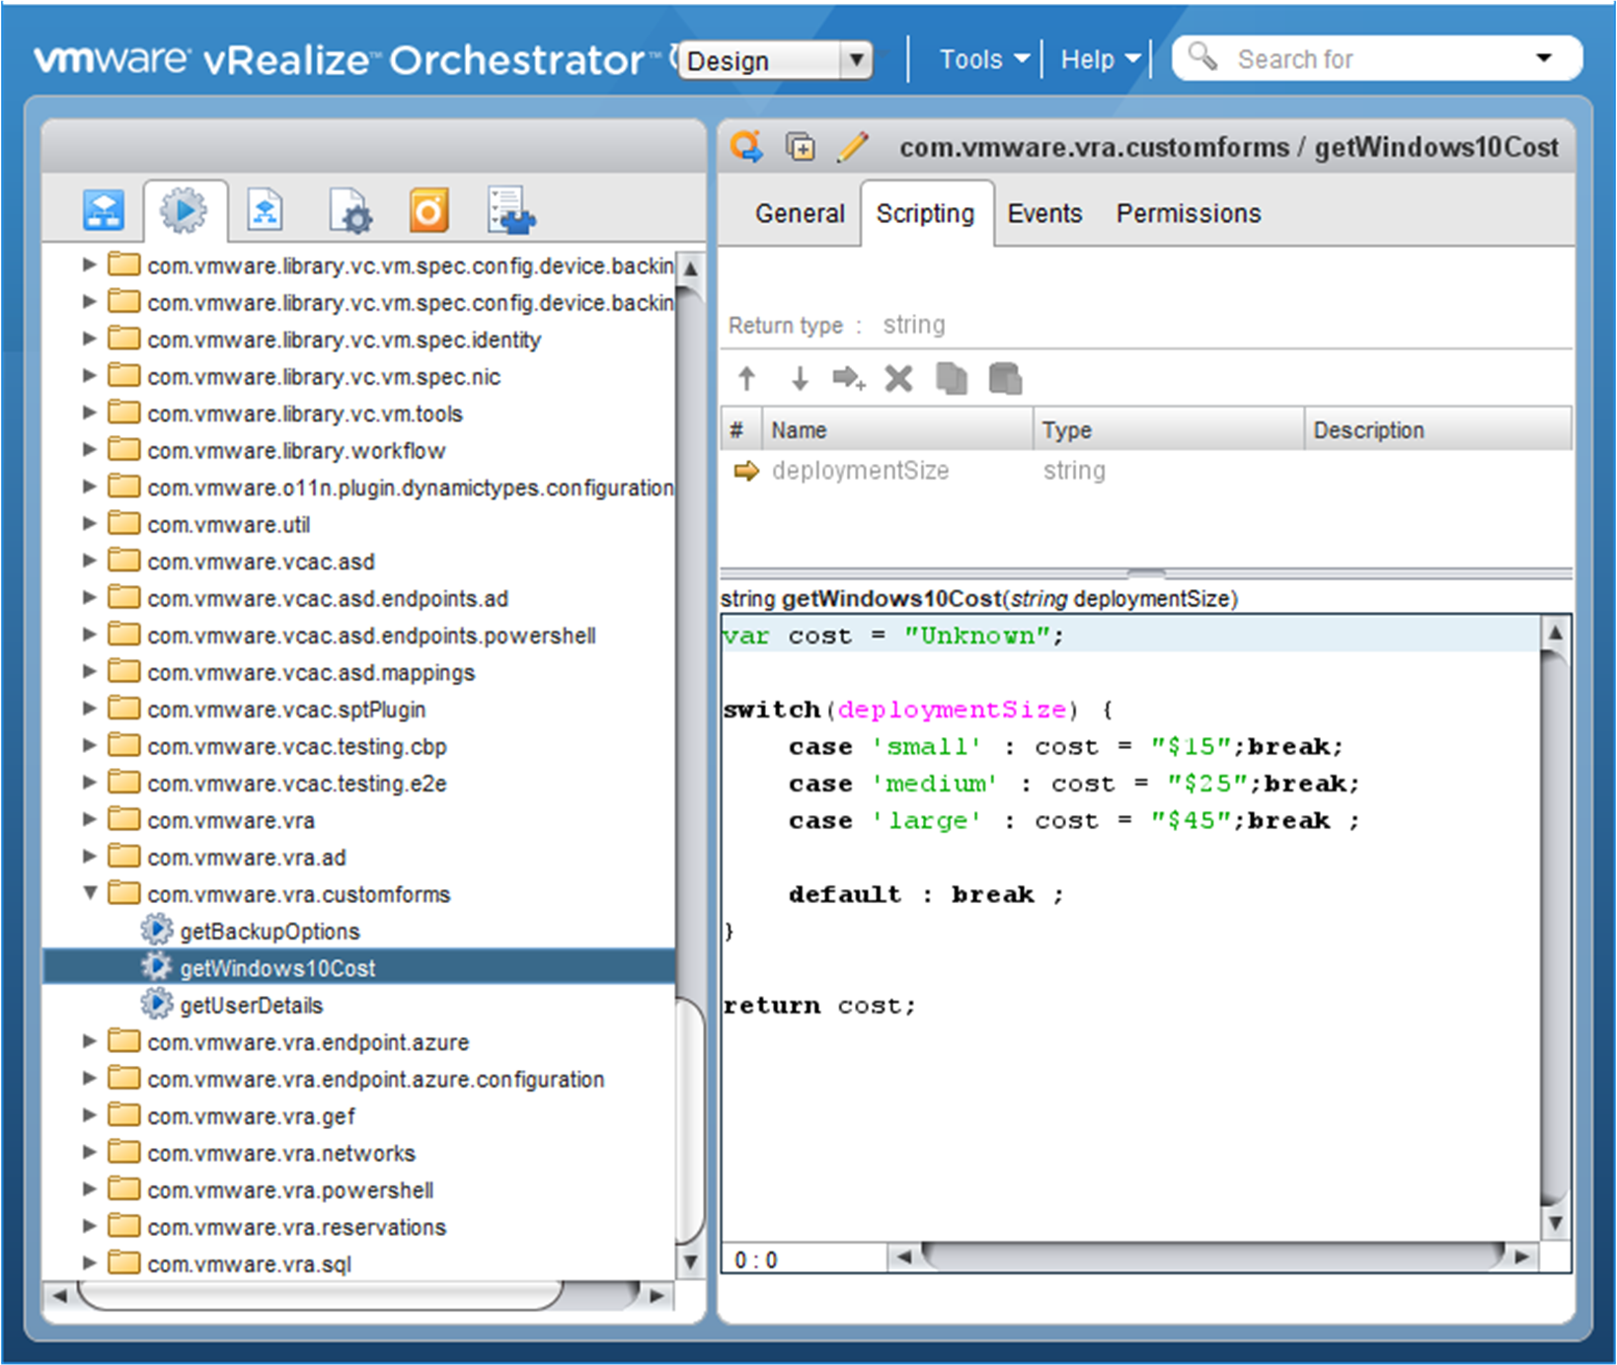Image resolution: width=1617 pixels, height=1365 pixels.
Task: Select the Actions view gear icon
Action: point(184,210)
